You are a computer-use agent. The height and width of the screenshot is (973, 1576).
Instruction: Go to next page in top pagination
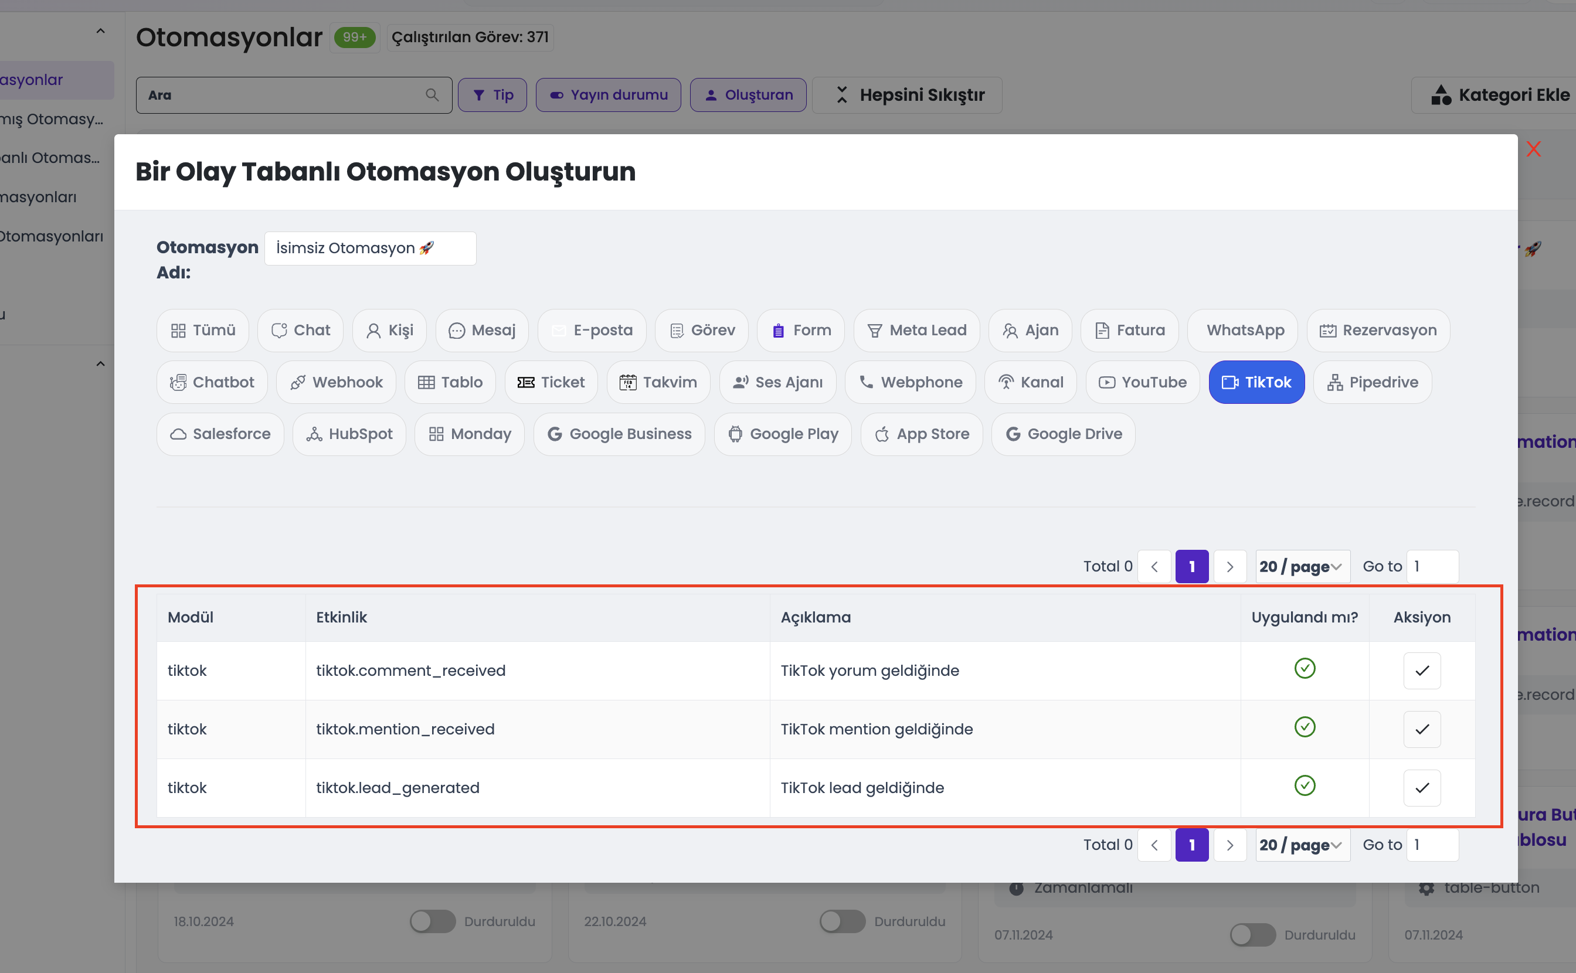[x=1229, y=566]
